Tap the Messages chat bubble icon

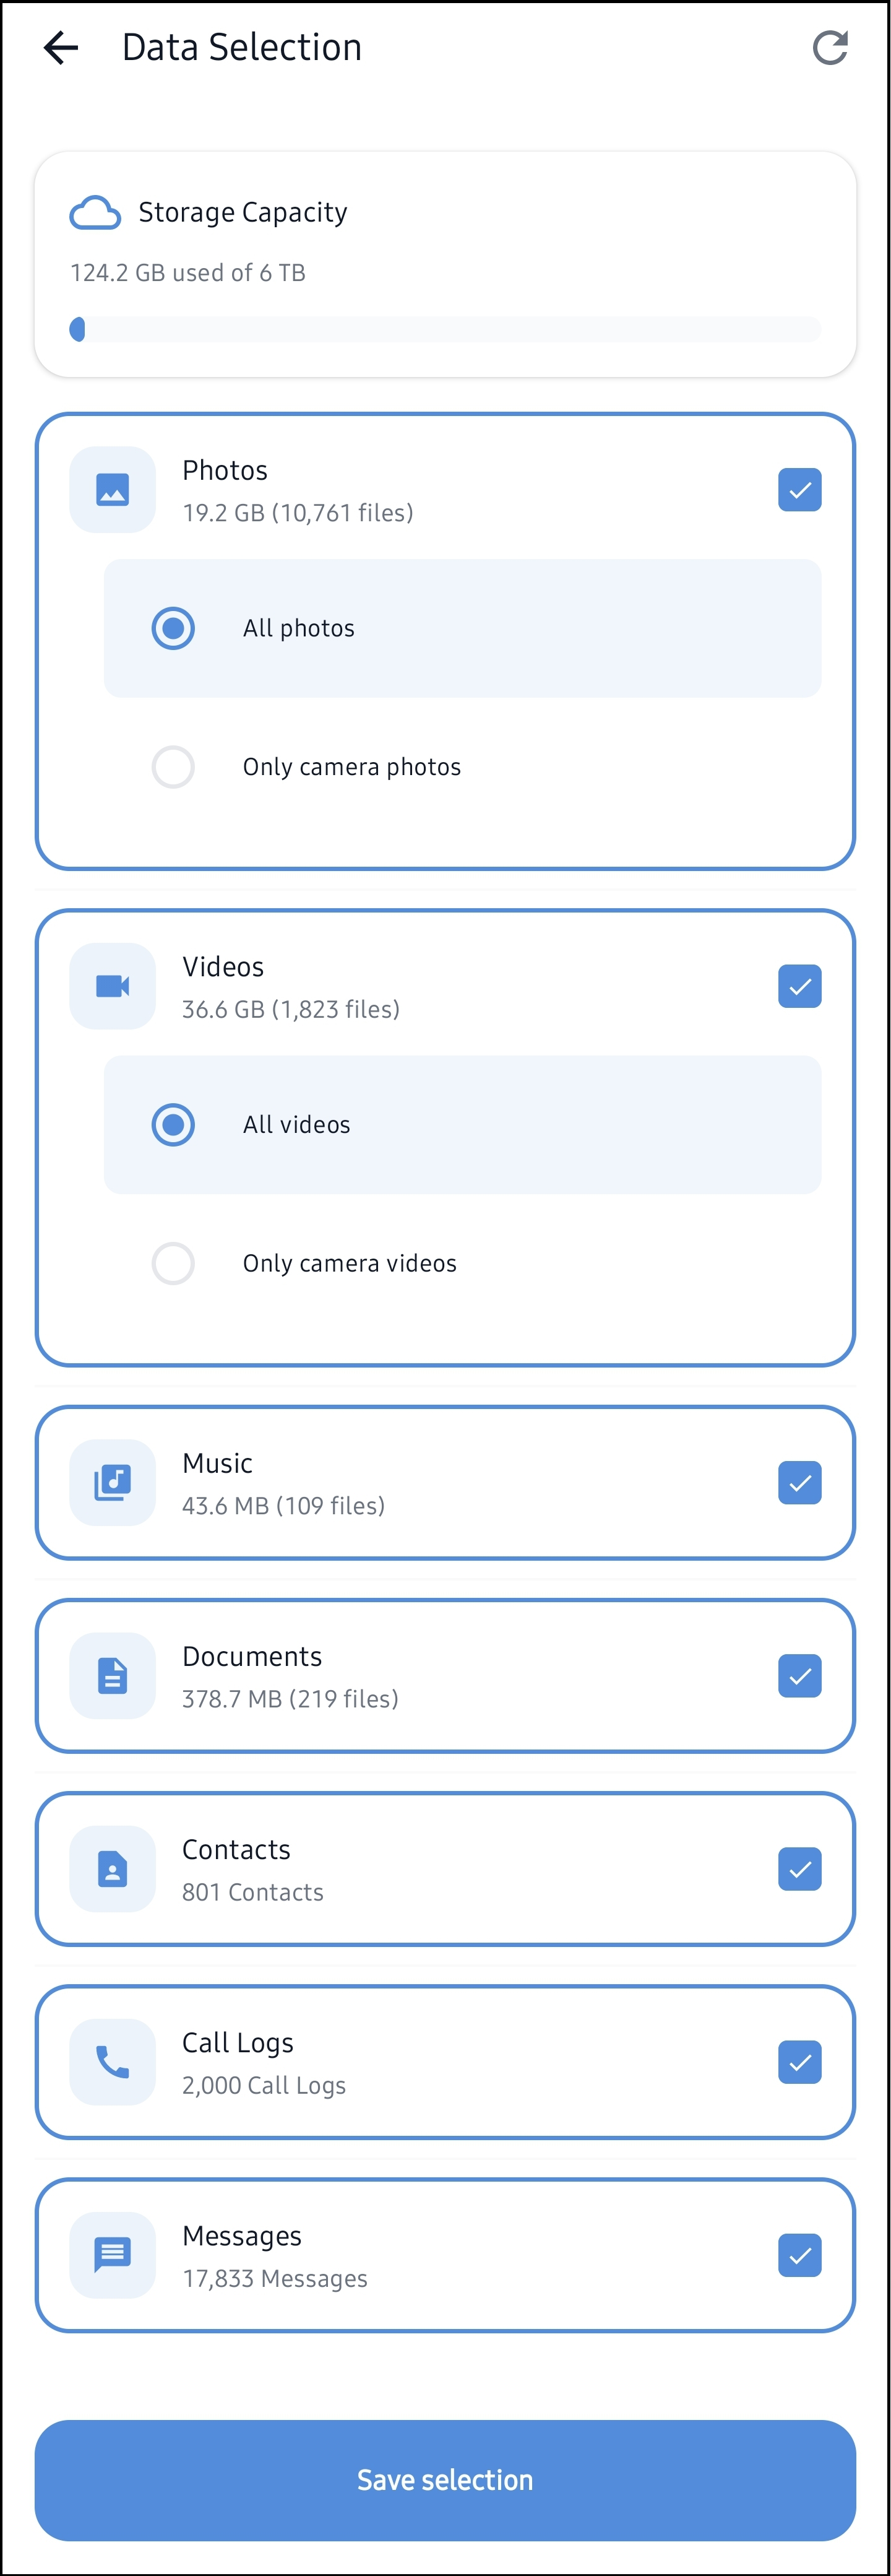(x=112, y=2254)
